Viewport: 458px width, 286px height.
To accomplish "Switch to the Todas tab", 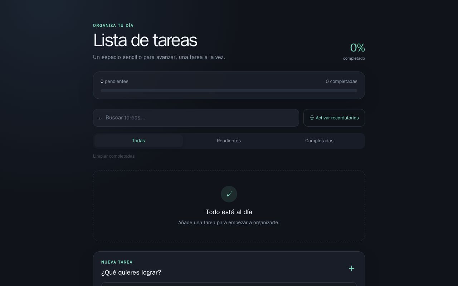I will click(x=138, y=141).
